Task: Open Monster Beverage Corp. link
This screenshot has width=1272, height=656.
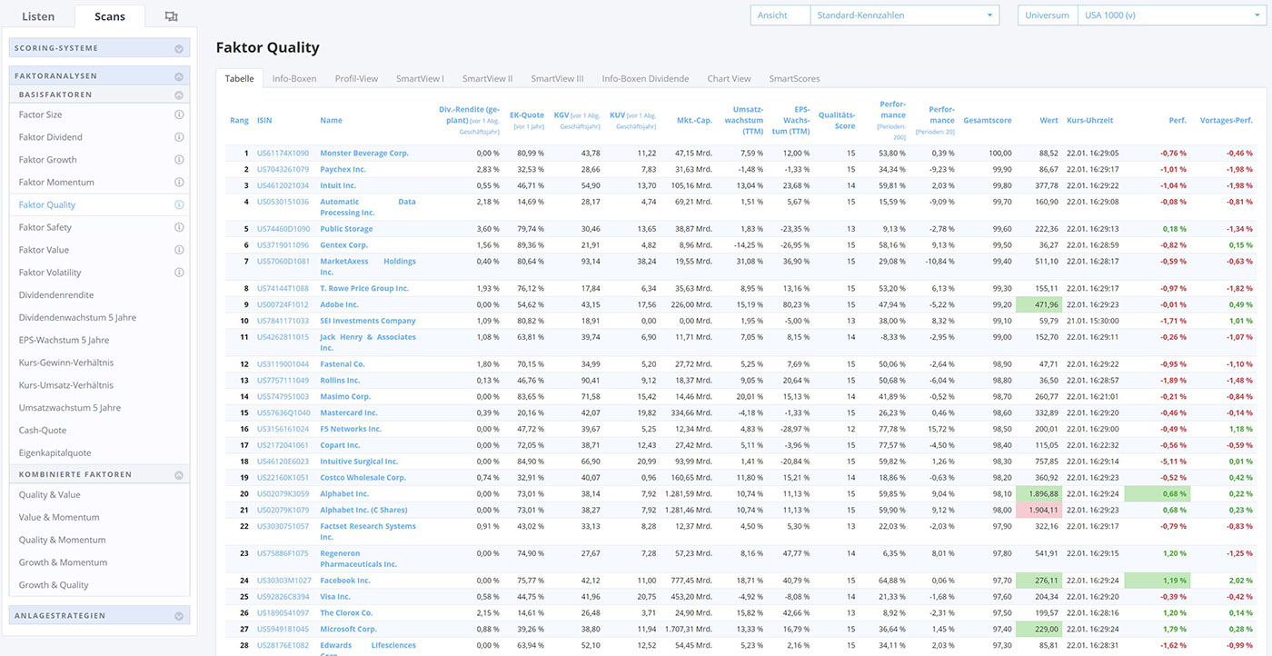Action: click(x=364, y=154)
